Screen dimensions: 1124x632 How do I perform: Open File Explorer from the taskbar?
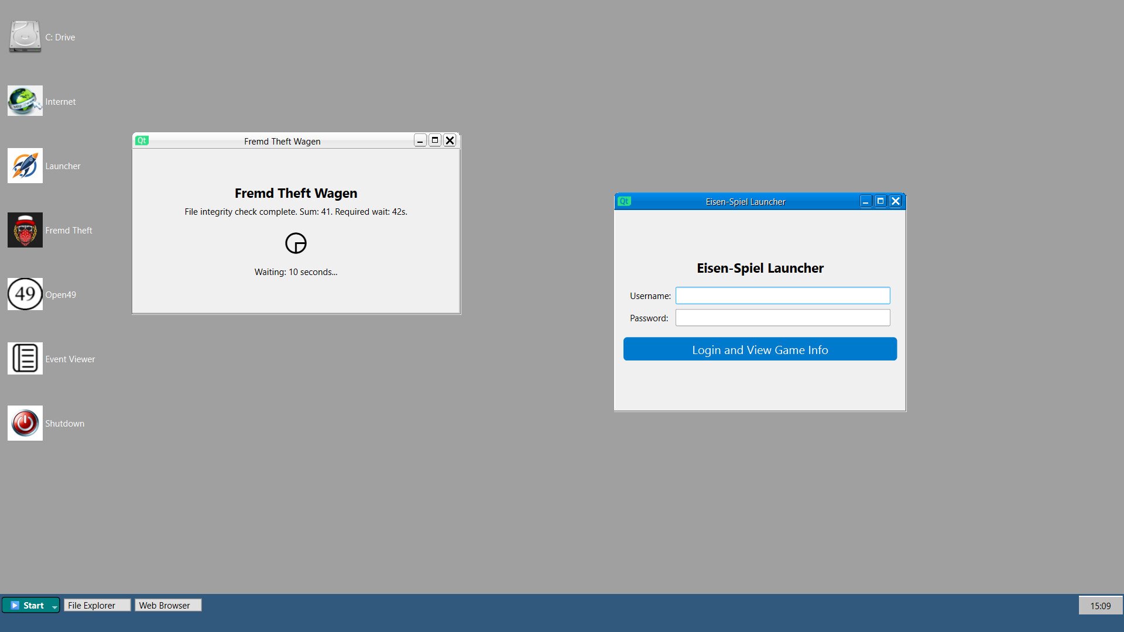97,605
